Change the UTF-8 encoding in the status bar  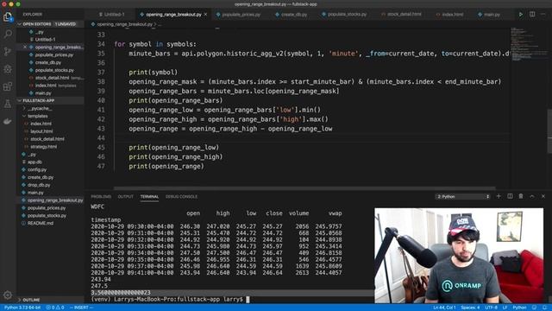click(x=491, y=308)
